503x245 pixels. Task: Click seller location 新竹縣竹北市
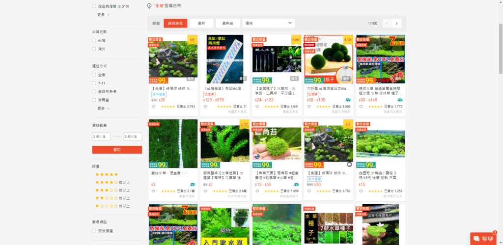point(393,196)
